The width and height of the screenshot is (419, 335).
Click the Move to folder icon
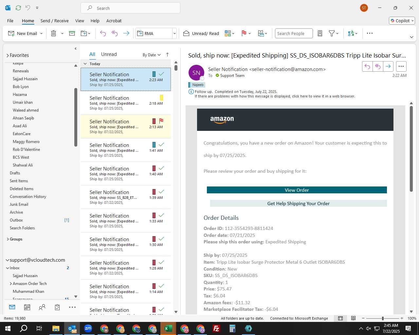click(84, 33)
